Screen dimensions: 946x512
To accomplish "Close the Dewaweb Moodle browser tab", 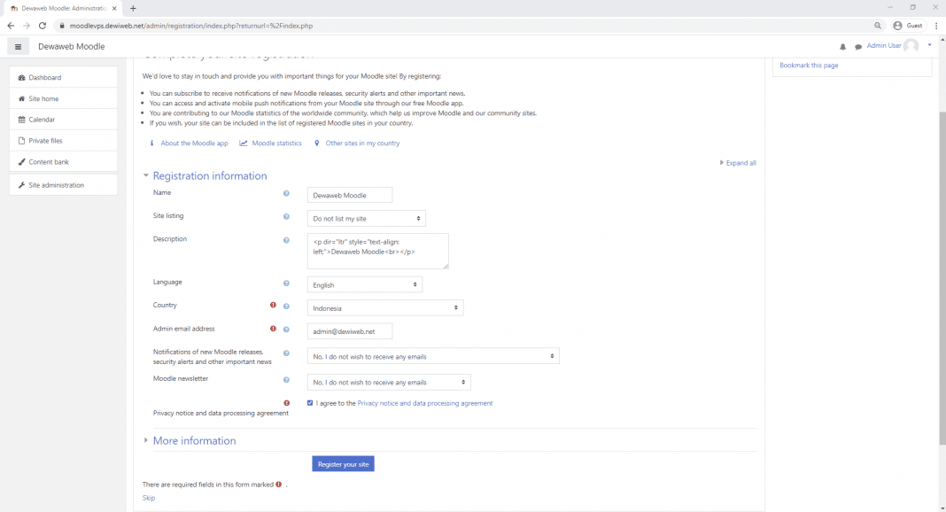I will coord(114,9).
